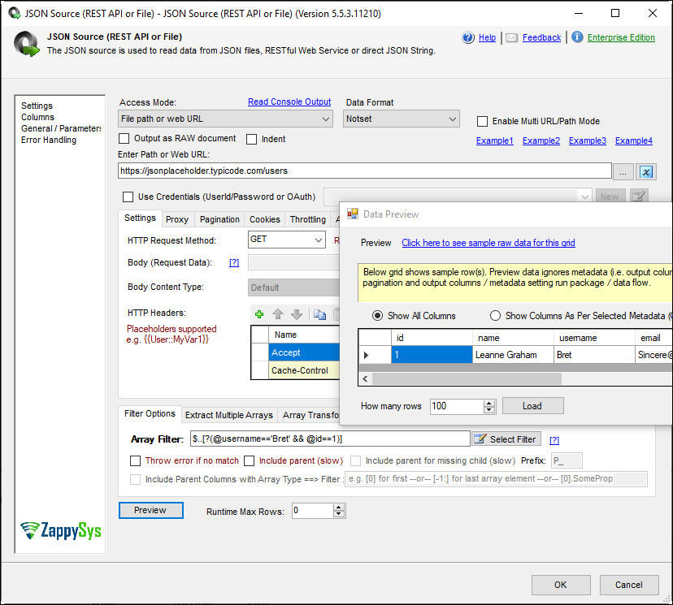Check Use Credentials (UserId/Password or OAuth)
Viewport: 673px width, 605px height.
tap(128, 197)
